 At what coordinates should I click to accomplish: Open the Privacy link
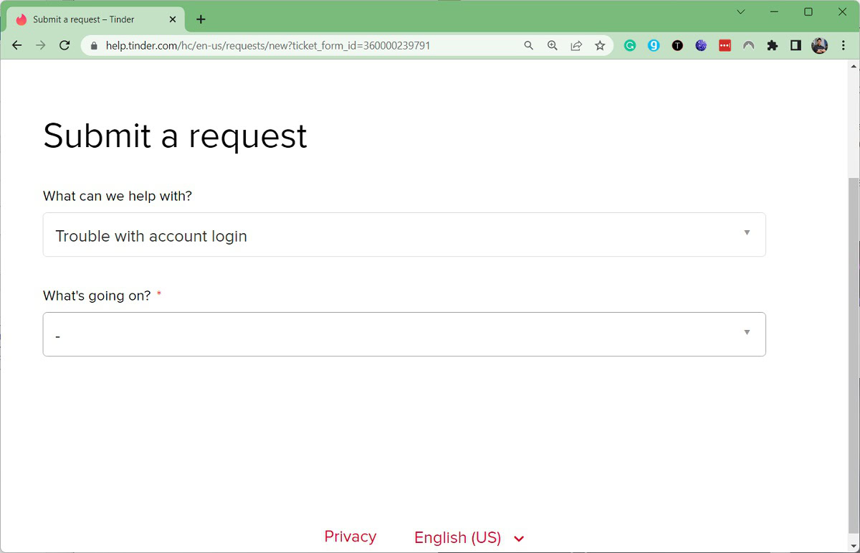pos(350,537)
